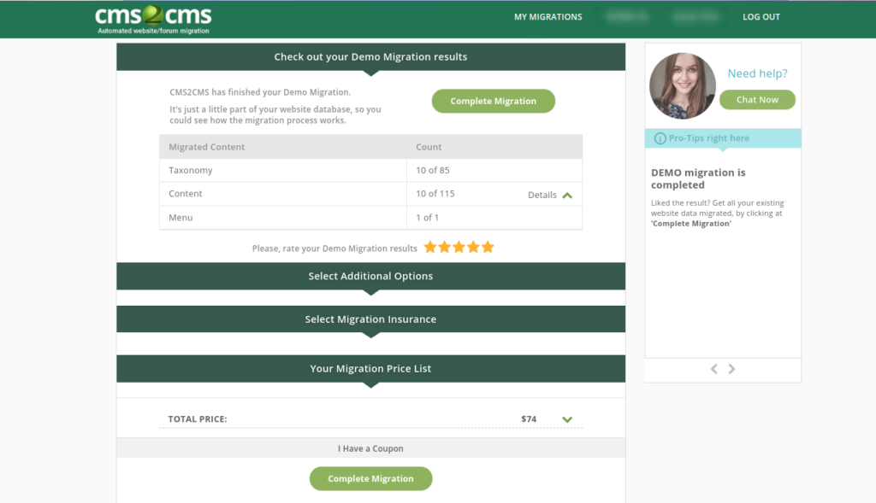876x503 pixels.
Task: Expand total price breakdown chevron
Action: [567, 419]
